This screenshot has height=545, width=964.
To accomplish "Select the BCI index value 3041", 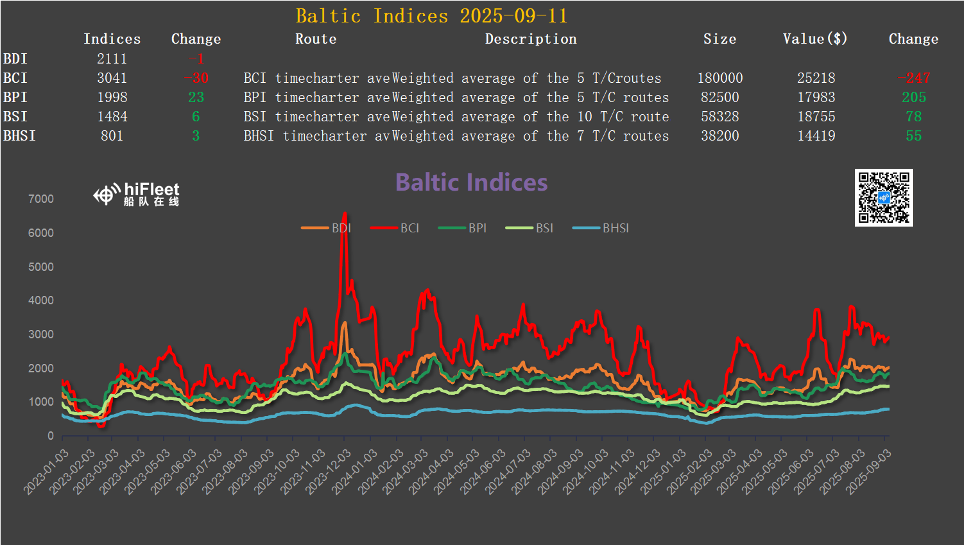I will 112,78.
